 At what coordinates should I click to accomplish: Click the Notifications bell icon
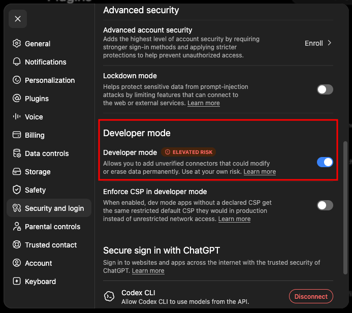(x=17, y=62)
